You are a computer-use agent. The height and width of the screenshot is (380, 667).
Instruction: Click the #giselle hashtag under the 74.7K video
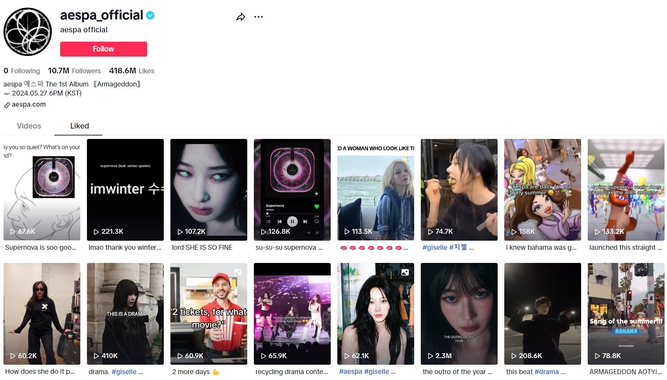435,247
